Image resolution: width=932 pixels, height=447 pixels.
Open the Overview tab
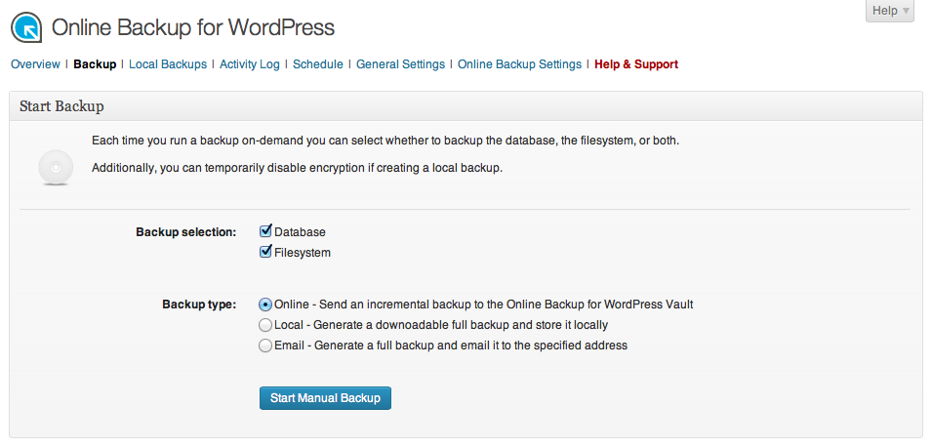tap(36, 64)
